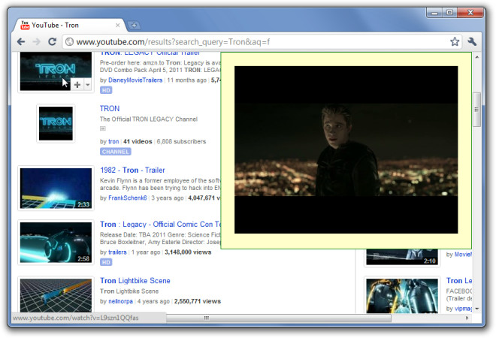The height and width of the screenshot is (338, 496).
Task: Open the right-column Tron Le... video link
Action: [459, 280]
